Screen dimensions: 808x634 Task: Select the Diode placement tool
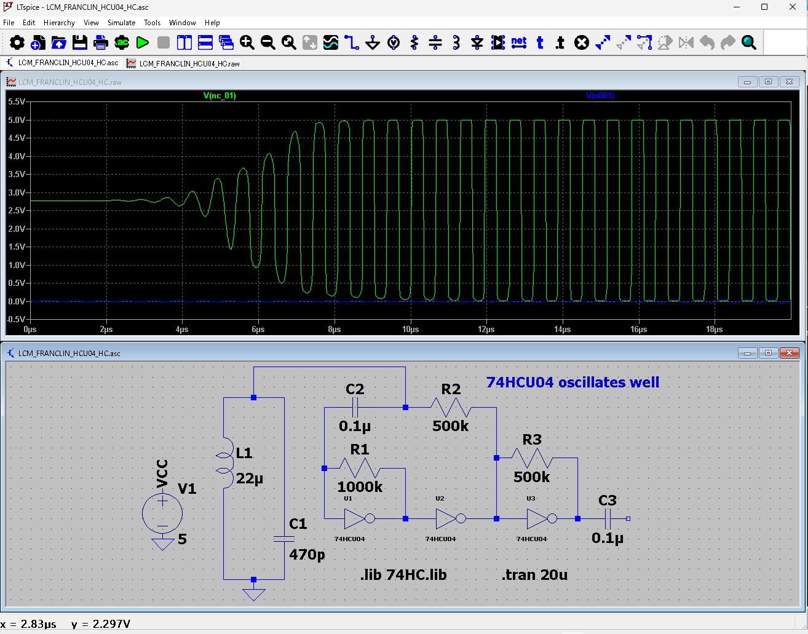pos(477,42)
